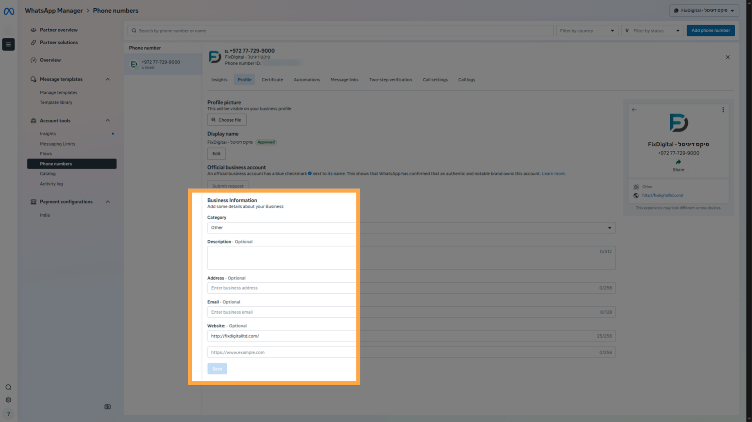Click the Message templates icon

pos(33,79)
